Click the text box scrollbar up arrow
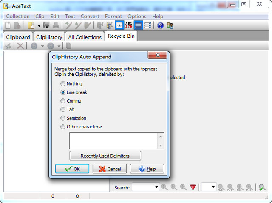 [161, 136]
